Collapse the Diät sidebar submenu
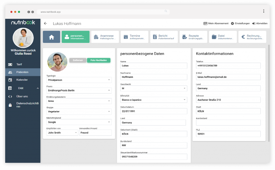 pyautogui.click(x=38, y=88)
